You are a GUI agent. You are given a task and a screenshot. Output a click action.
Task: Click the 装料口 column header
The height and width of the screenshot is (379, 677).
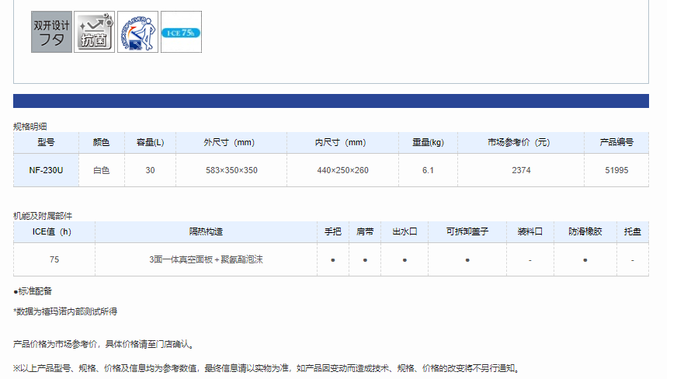(x=530, y=231)
